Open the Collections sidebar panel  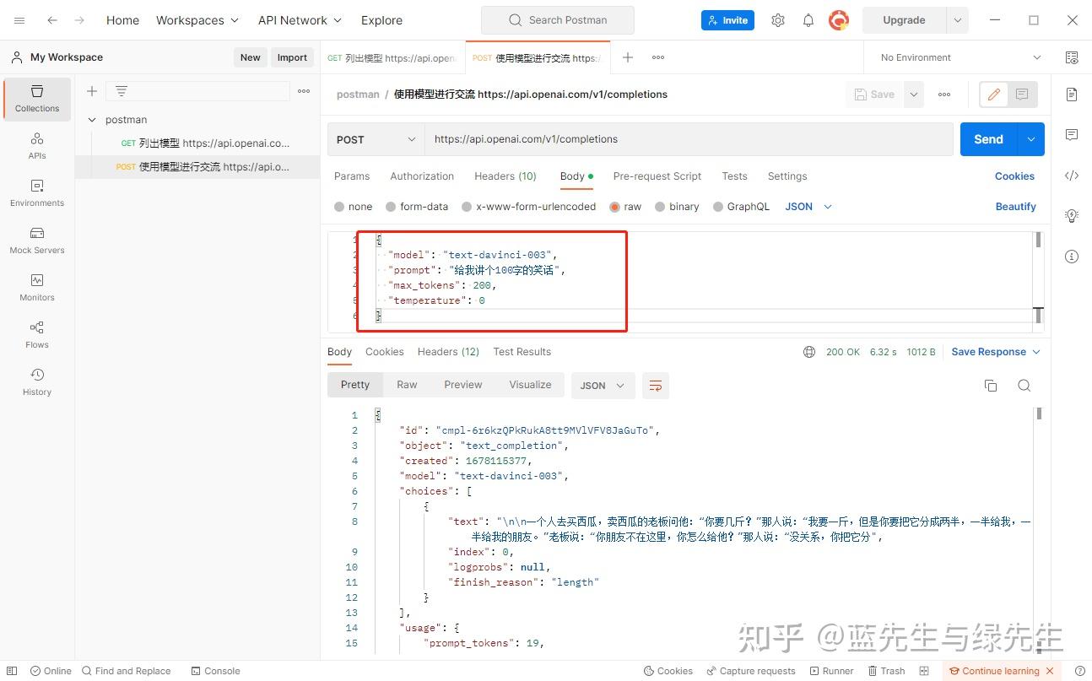click(36, 99)
